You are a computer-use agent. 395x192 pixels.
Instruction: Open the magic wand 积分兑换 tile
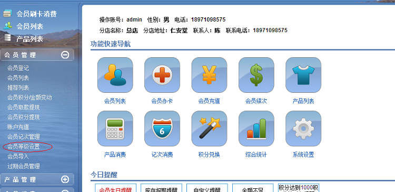(x=209, y=129)
